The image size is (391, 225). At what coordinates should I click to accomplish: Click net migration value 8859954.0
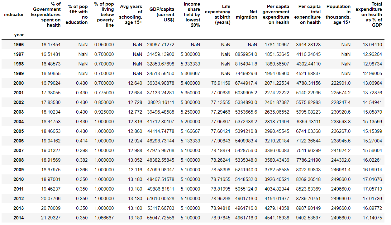[246, 54]
